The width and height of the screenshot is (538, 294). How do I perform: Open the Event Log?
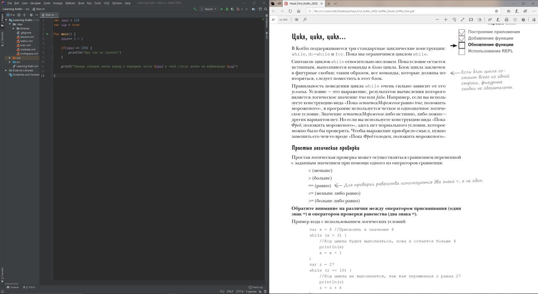pyautogui.click(x=256, y=287)
